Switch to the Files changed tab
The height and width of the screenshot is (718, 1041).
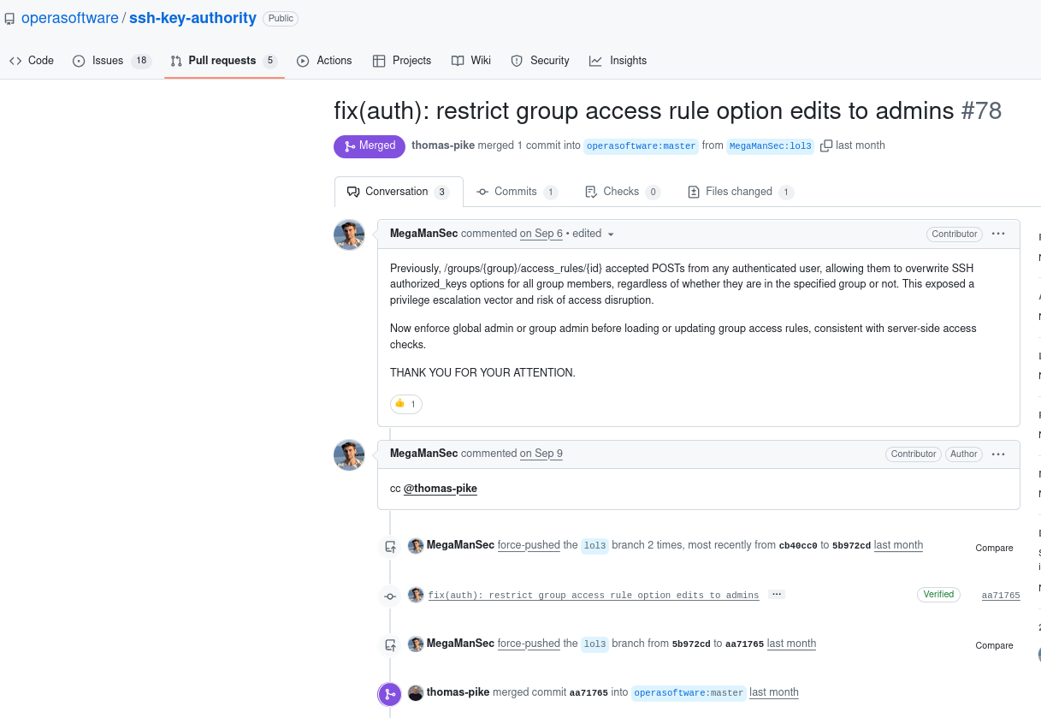pyautogui.click(x=739, y=191)
